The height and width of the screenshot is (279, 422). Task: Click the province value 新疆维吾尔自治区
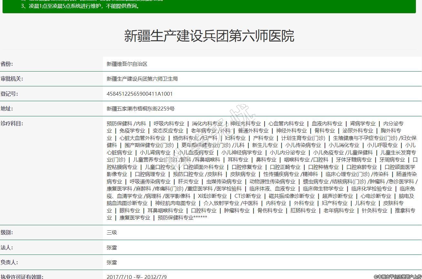tap(127, 64)
